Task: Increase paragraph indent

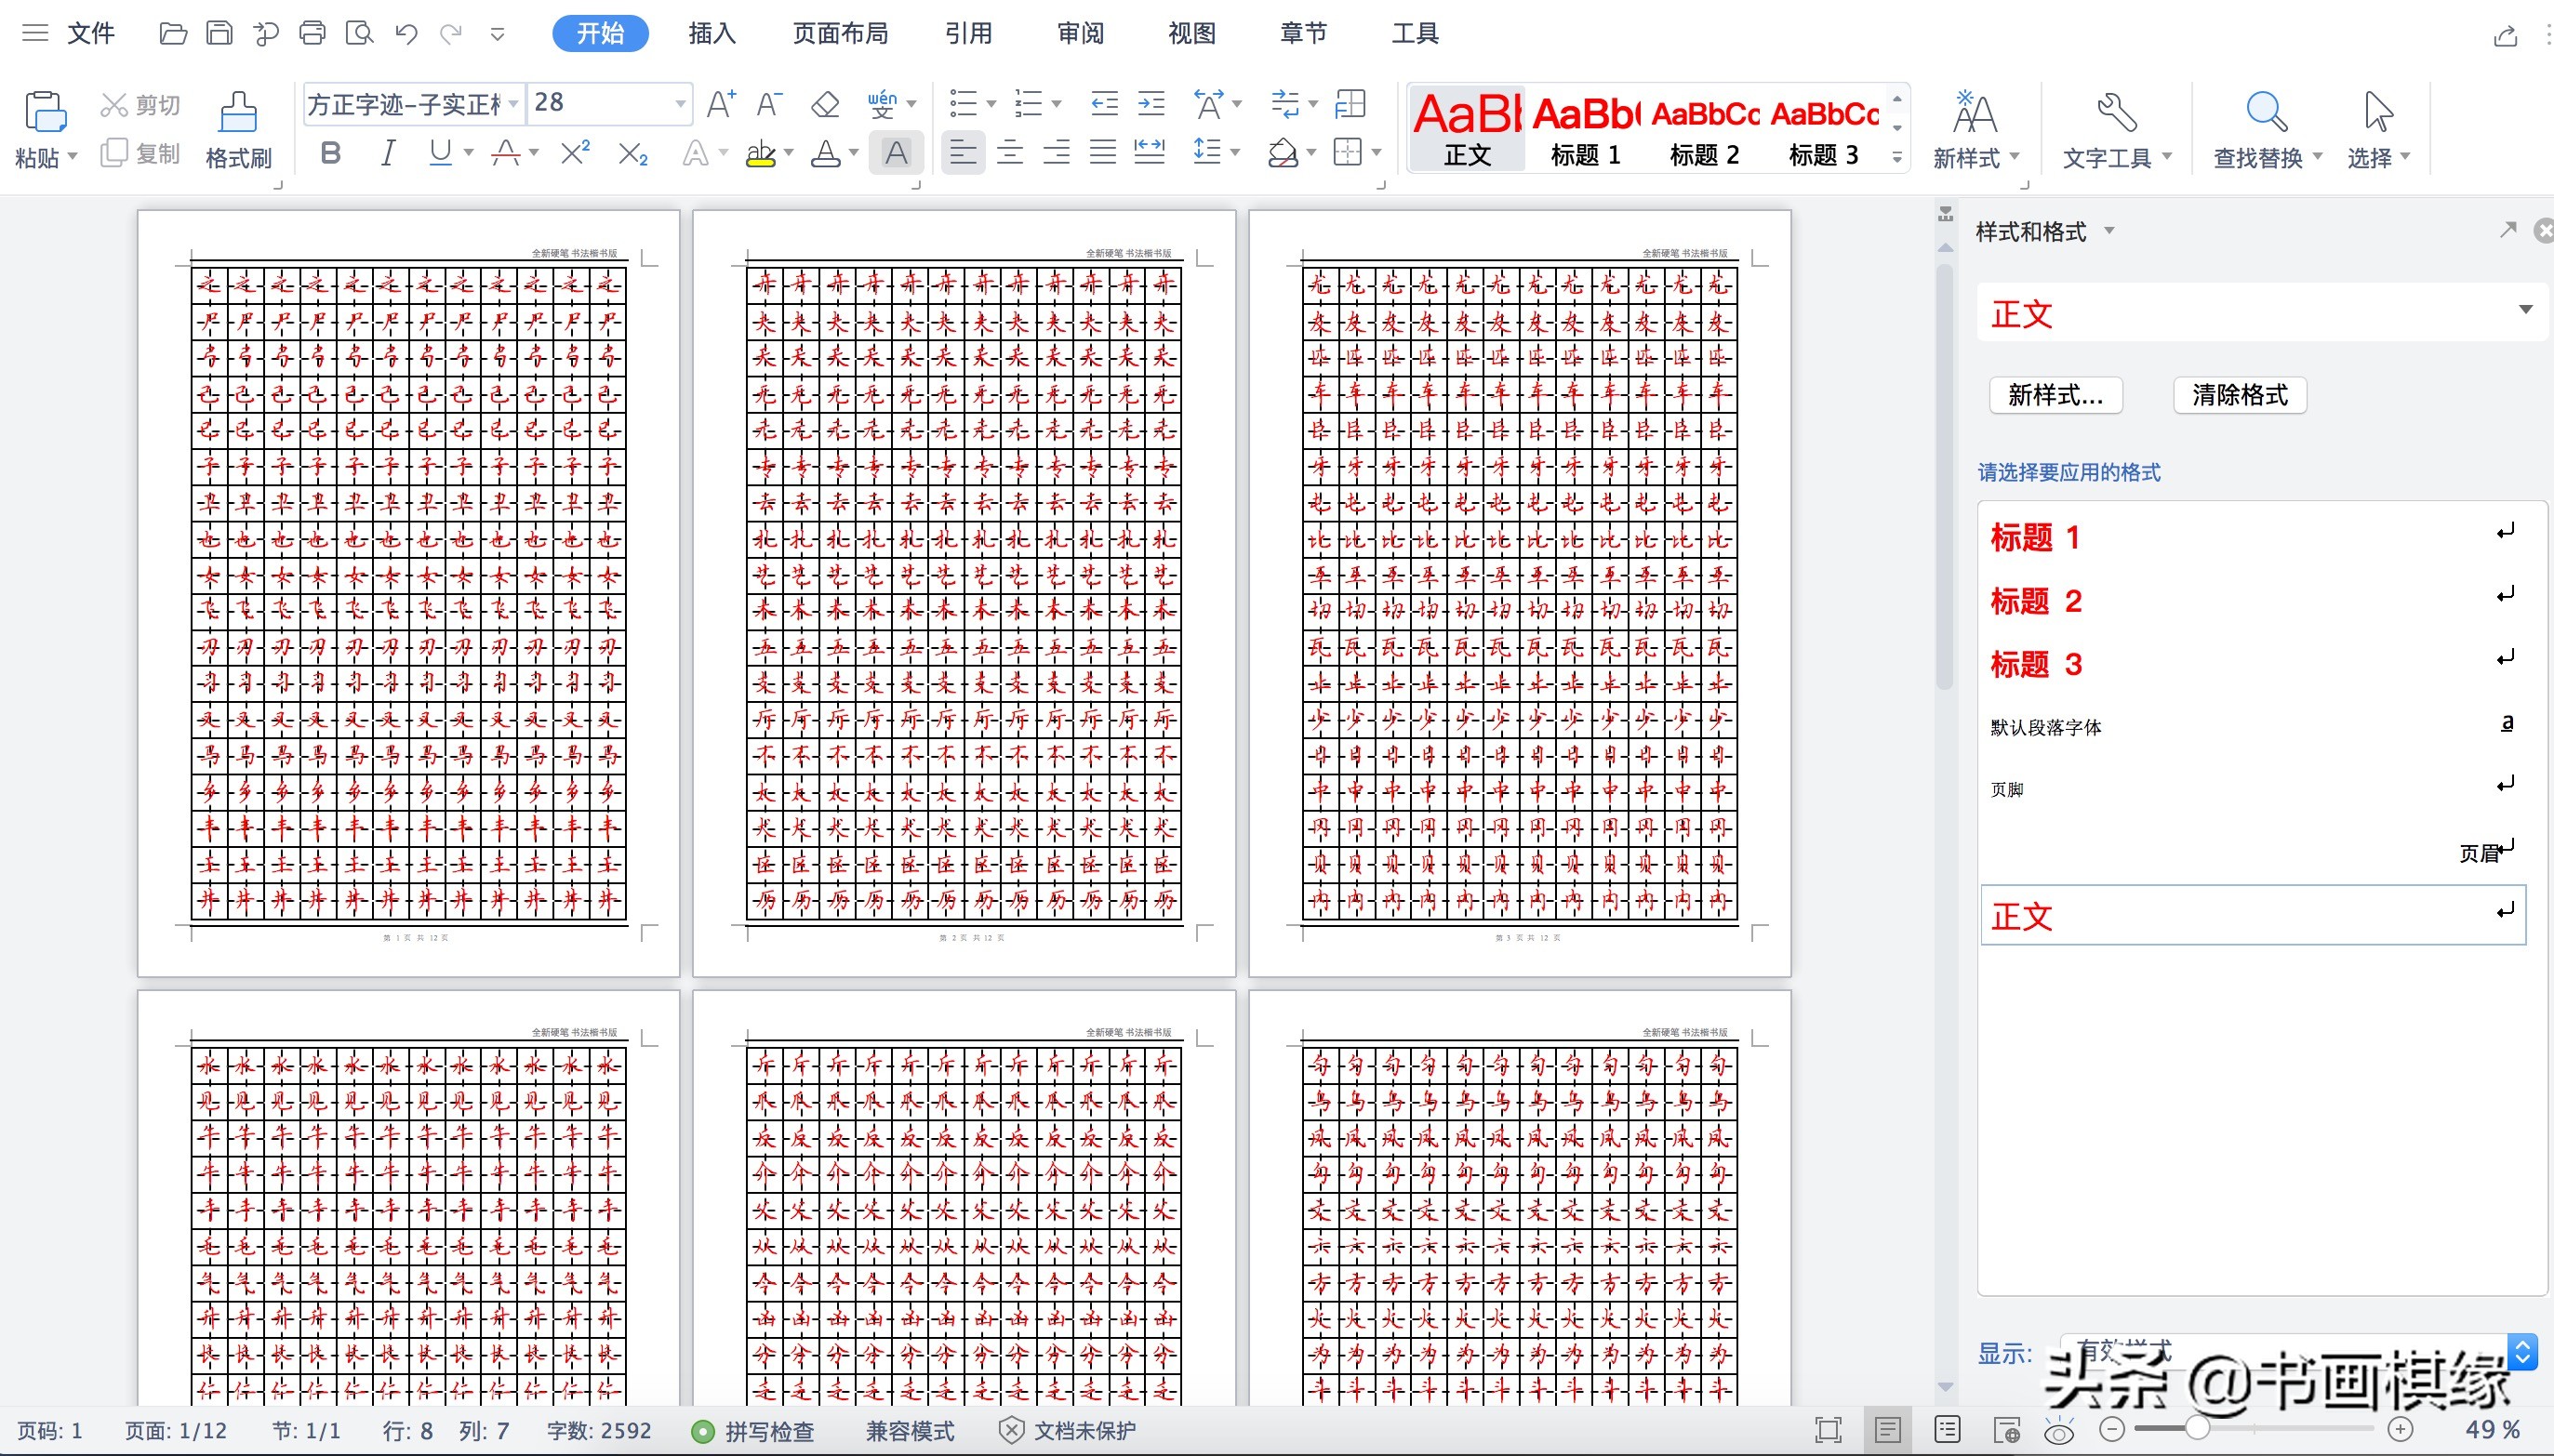Action: point(1151,103)
